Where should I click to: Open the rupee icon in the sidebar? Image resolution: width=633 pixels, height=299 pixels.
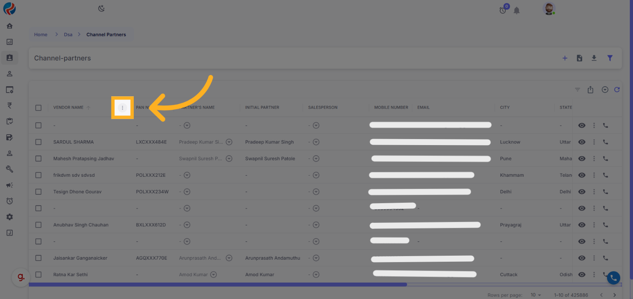point(10,105)
